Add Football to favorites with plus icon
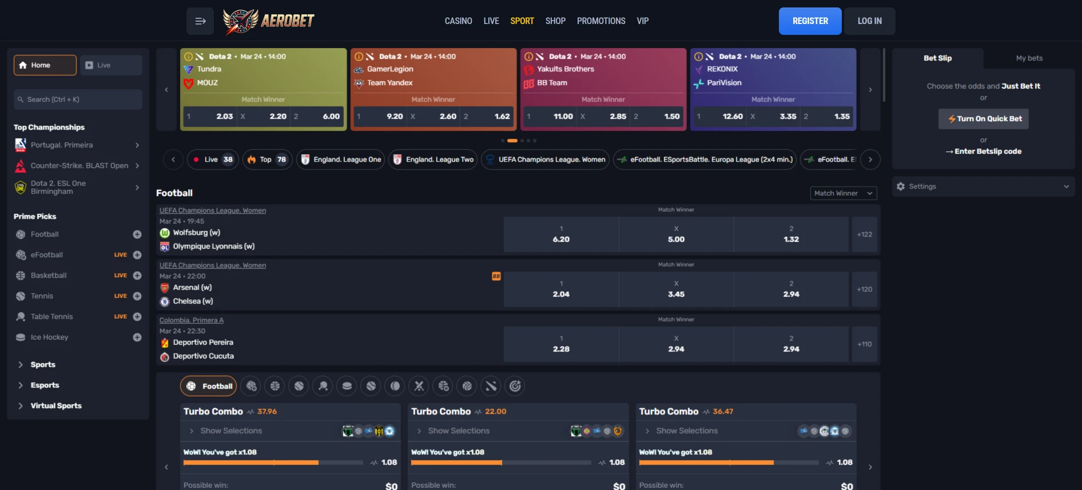The image size is (1082, 490). [x=137, y=234]
